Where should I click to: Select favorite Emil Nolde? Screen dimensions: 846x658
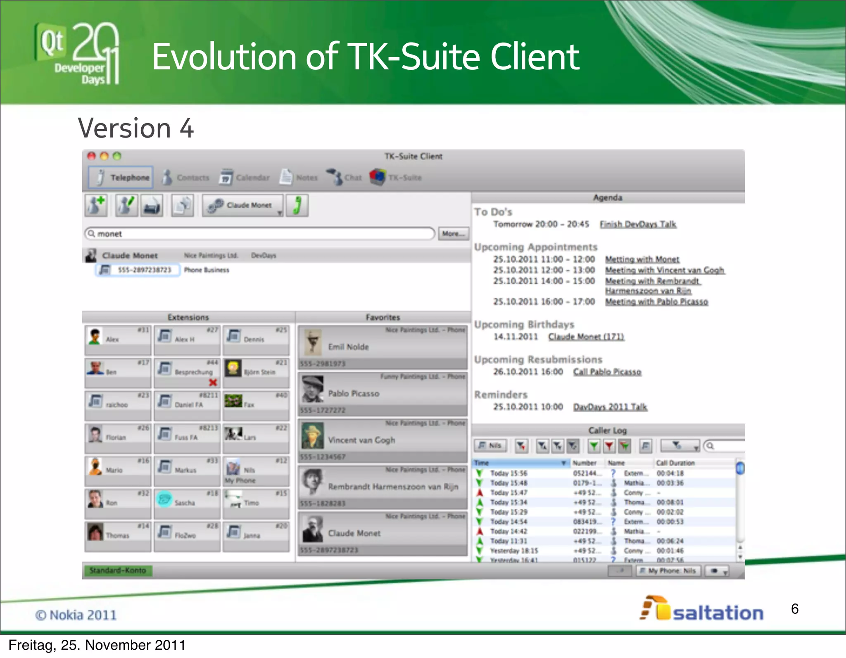[383, 347]
